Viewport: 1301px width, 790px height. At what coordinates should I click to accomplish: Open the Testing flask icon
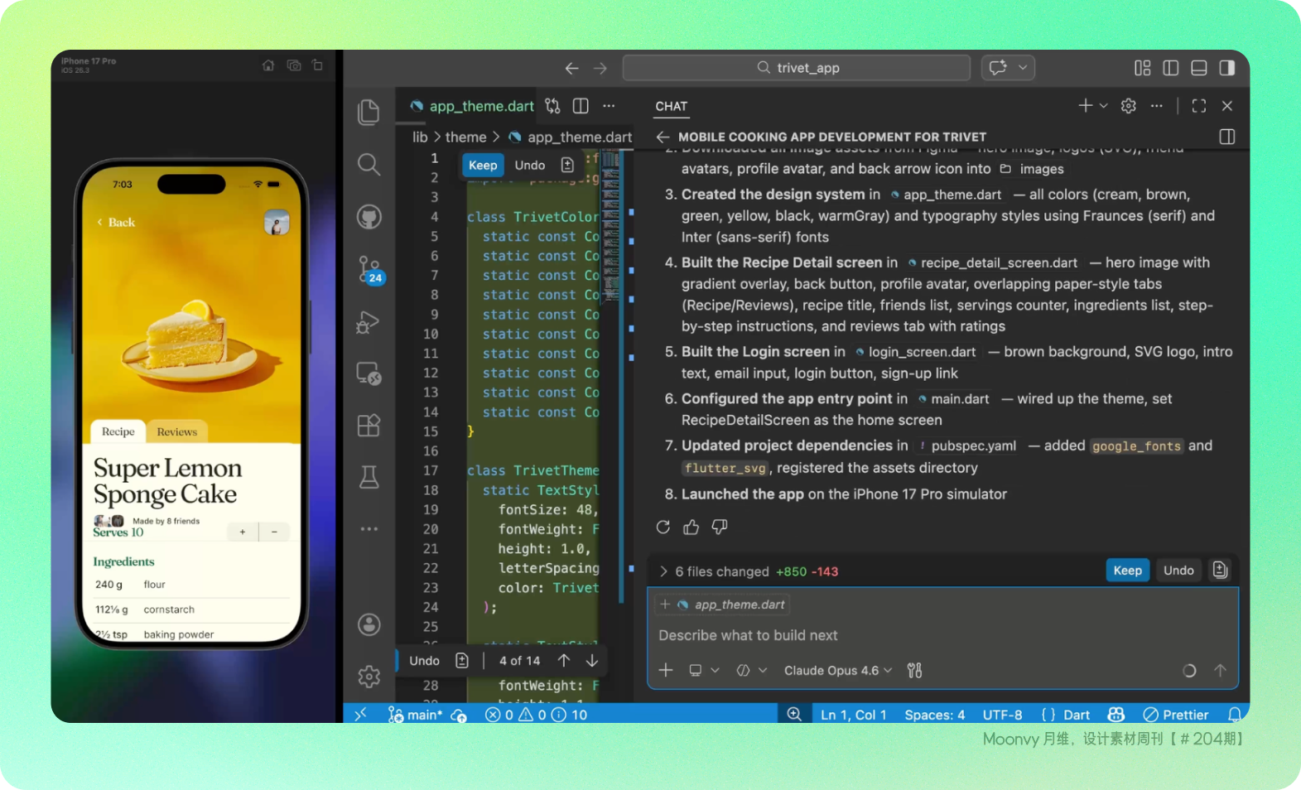click(x=369, y=477)
